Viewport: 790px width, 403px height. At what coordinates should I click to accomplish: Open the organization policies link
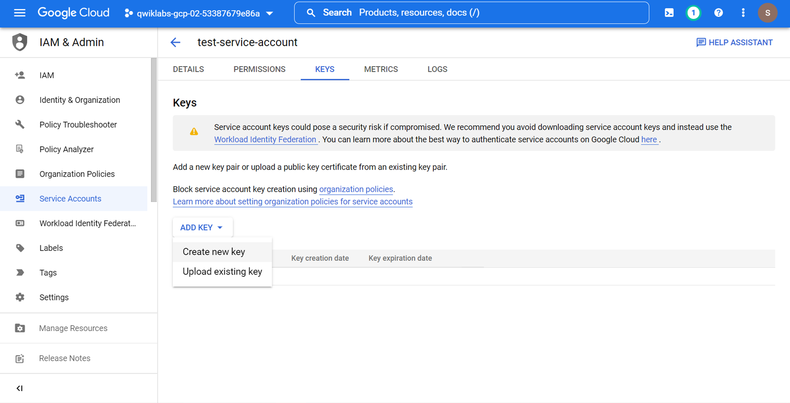tap(356, 189)
